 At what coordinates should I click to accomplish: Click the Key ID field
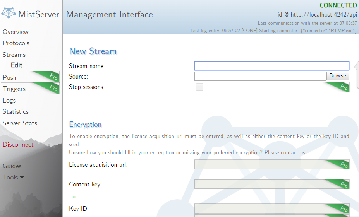point(272,208)
